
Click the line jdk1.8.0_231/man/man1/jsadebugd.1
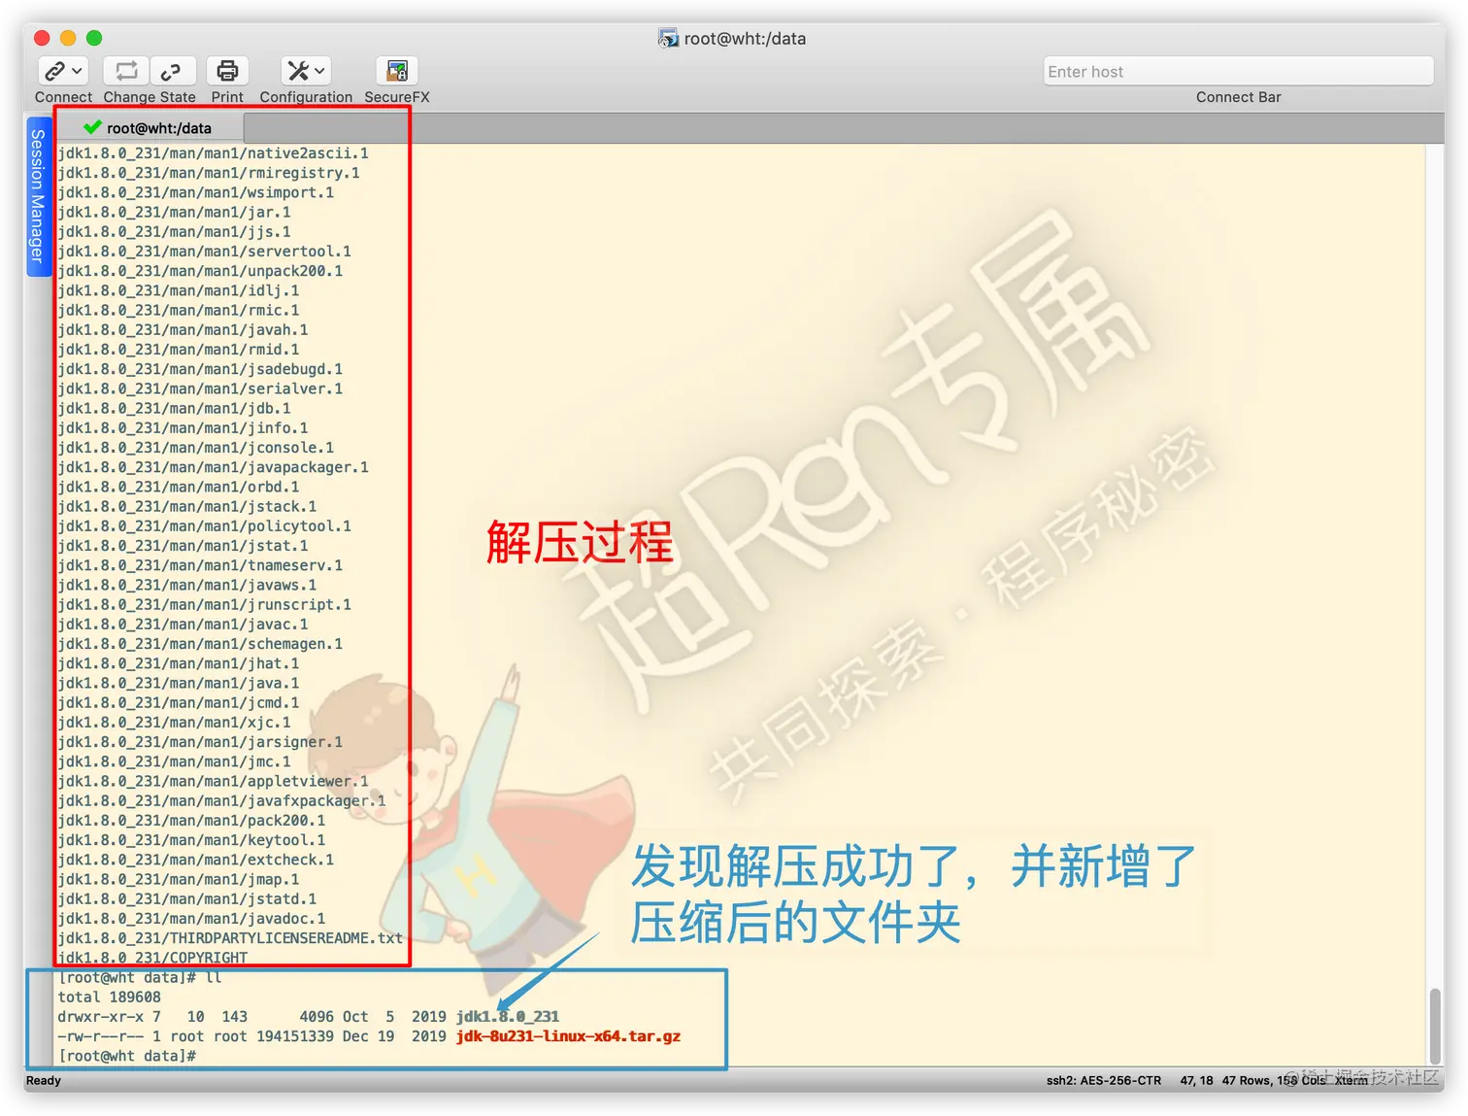point(200,369)
